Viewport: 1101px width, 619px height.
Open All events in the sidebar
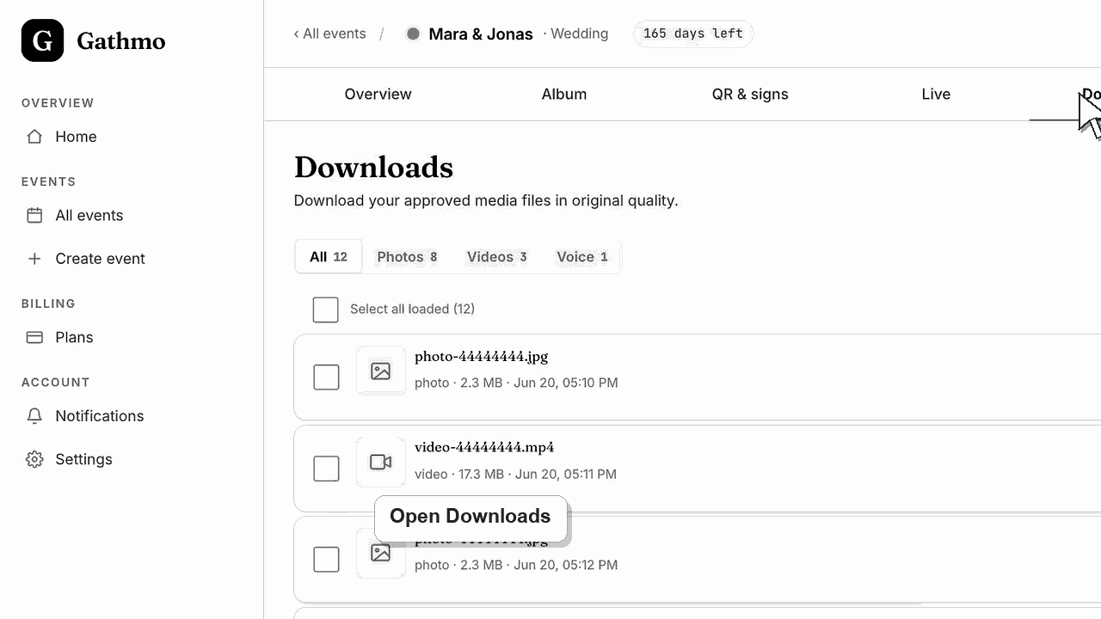(x=89, y=216)
